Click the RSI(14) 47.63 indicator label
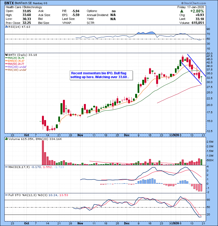218x226 pixels. (x=19, y=27)
